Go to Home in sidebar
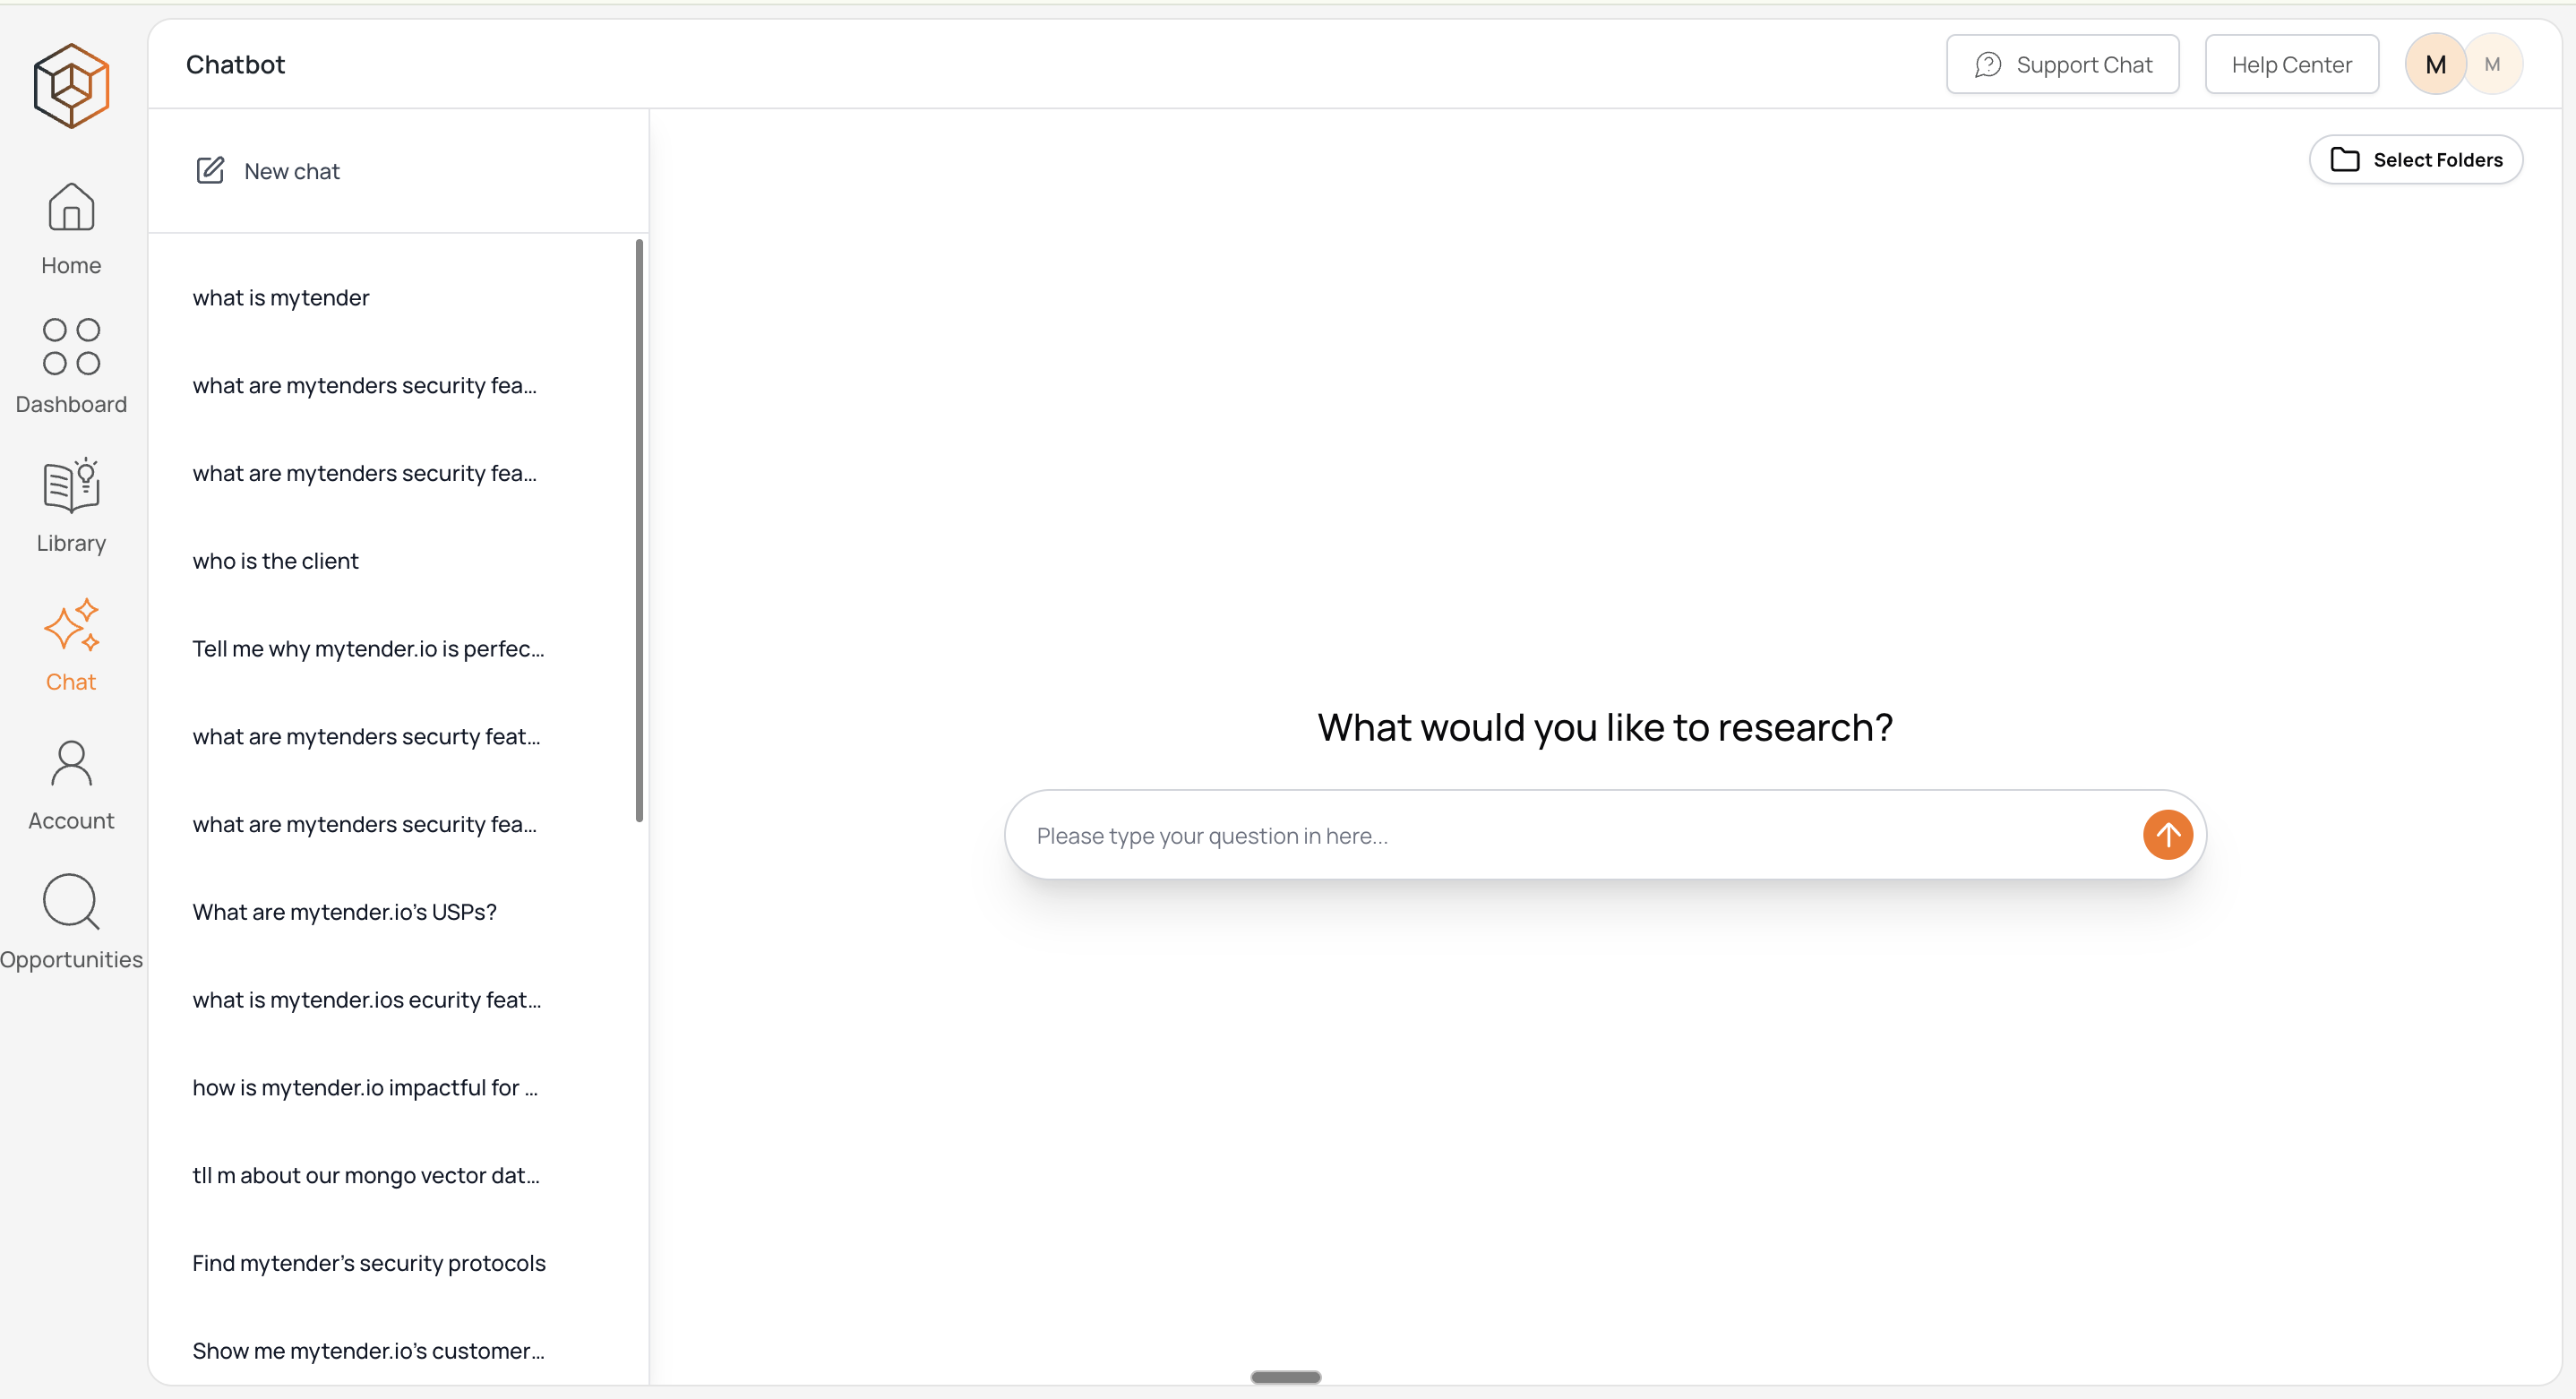The height and width of the screenshot is (1399, 2576). click(71, 228)
